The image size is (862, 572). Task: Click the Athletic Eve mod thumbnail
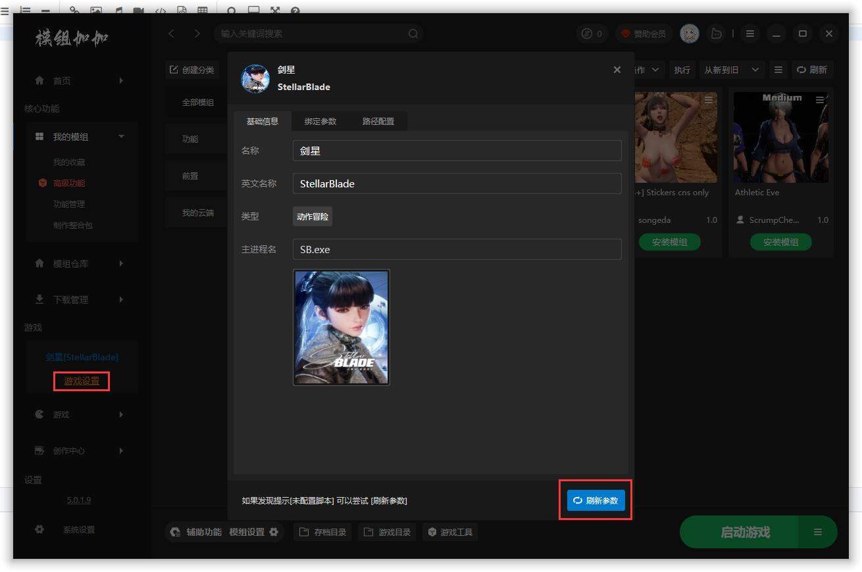click(x=781, y=137)
